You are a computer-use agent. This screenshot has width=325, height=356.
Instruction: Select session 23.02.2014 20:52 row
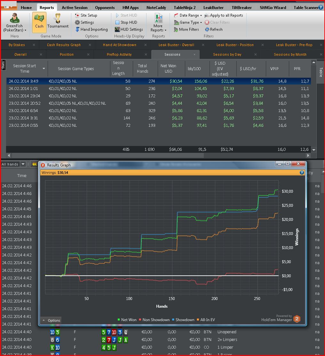coord(159,103)
